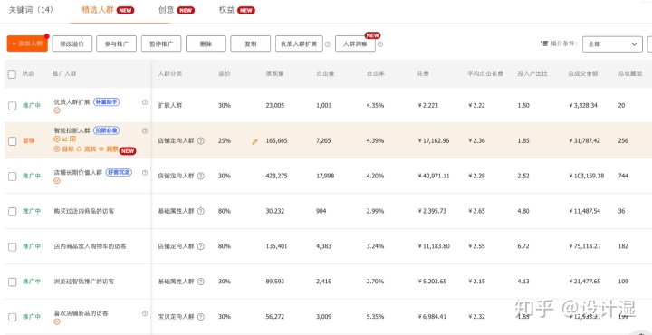
Task: Click the orange 添加人群 button
Action: [27, 43]
